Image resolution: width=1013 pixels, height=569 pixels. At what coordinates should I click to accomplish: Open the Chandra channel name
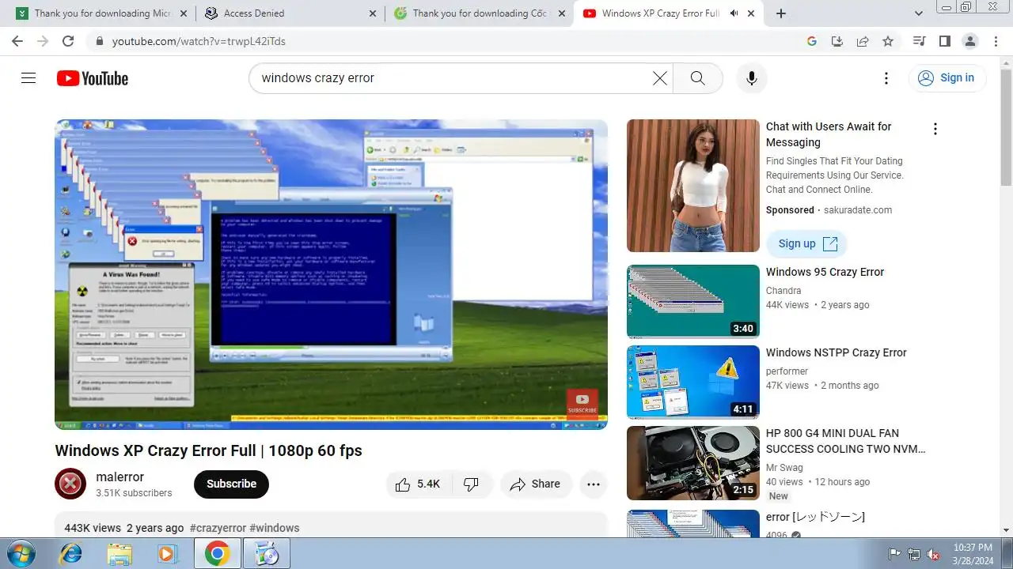783,290
